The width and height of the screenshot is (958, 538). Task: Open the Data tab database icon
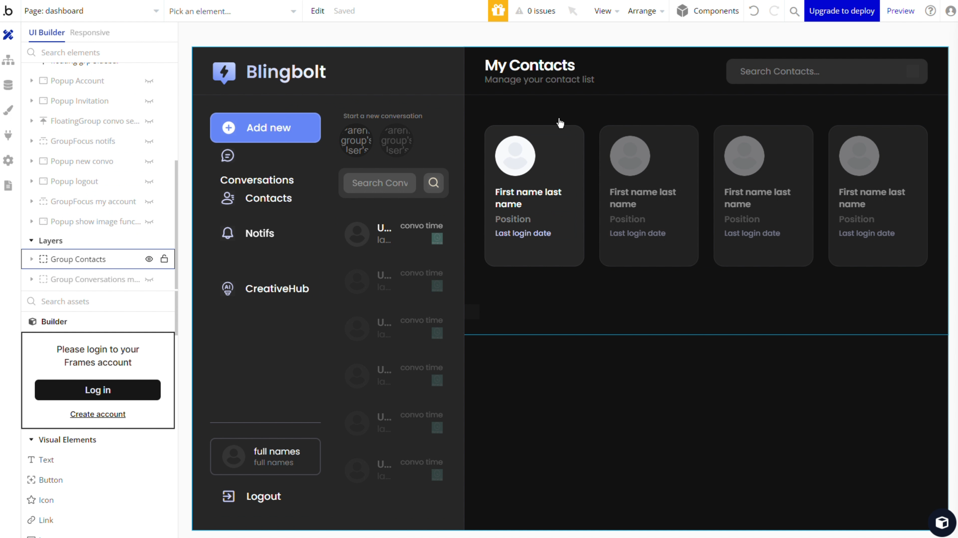click(8, 85)
